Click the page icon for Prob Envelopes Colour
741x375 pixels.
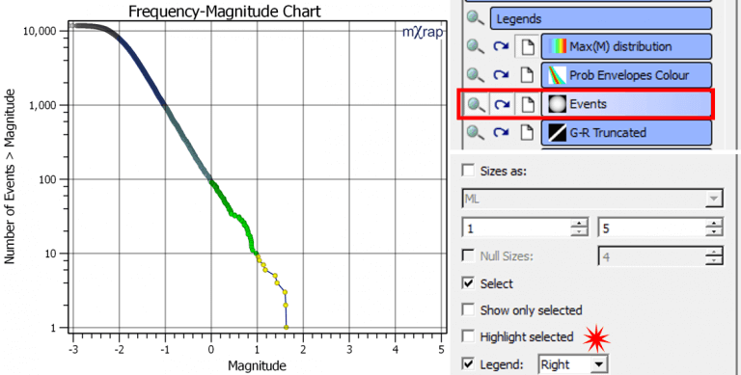pos(528,75)
